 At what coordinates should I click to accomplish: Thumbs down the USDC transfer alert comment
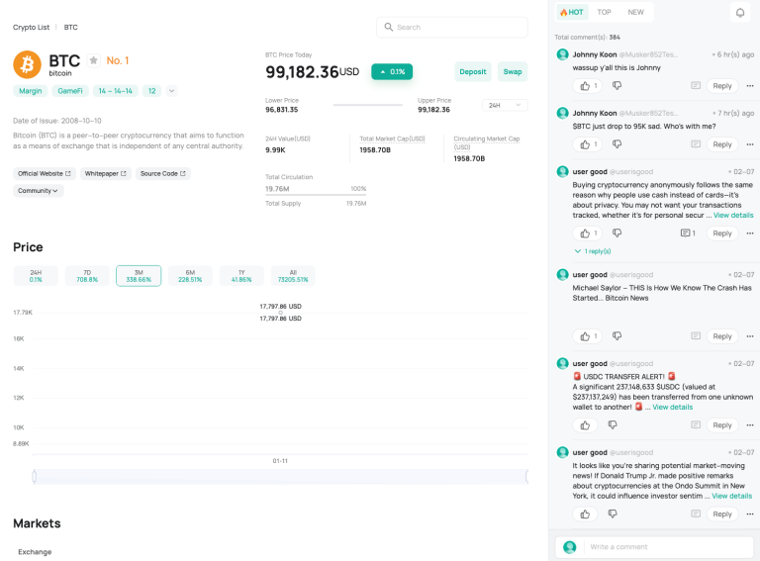613,425
